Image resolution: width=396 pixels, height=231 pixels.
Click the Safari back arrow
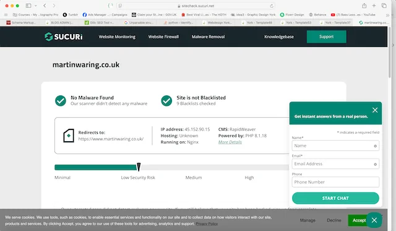tap(45, 6)
